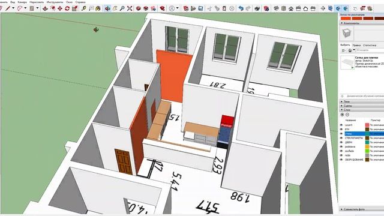384x216 pixels.
Task: Collapse the Компоненты panel
Action: point(362,23)
